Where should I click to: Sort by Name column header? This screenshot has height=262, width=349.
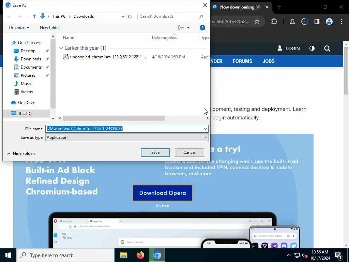coord(68,38)
